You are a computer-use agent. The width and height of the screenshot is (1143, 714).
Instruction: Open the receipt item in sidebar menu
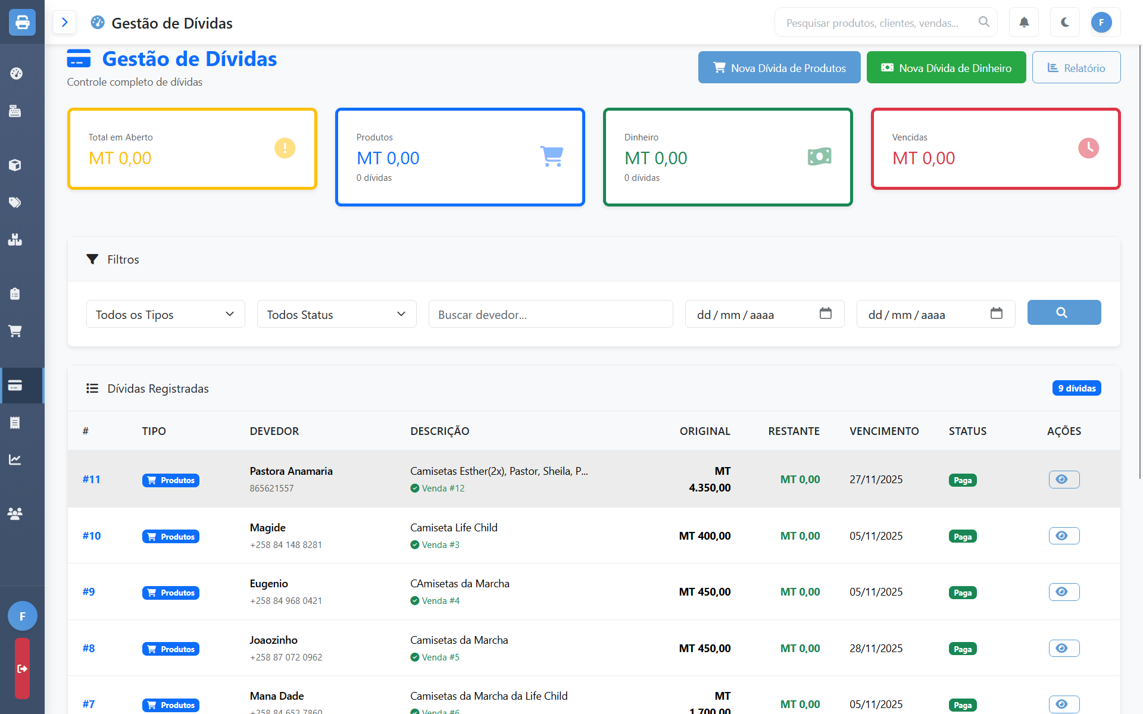[15, 422]
